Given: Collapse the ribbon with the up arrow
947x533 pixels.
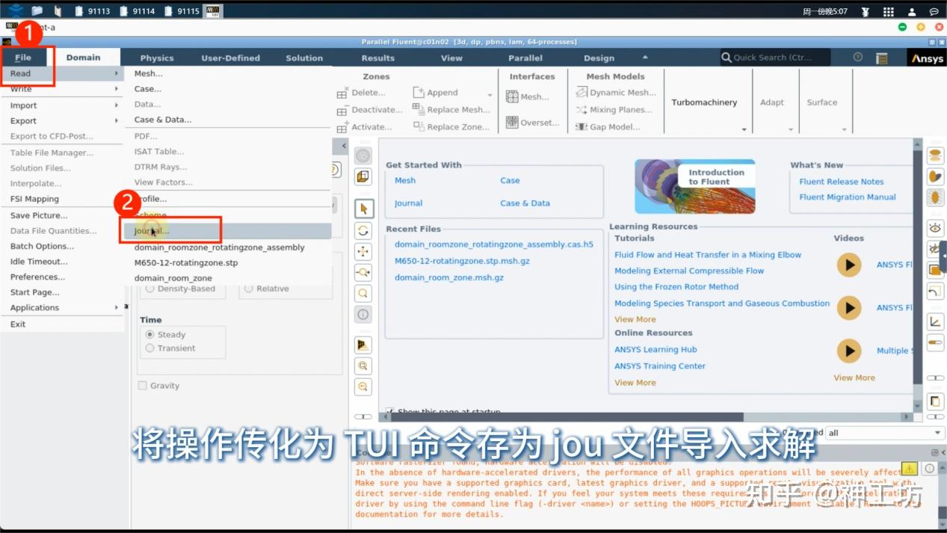Looking at the screenshot, I should pos(645,57).
